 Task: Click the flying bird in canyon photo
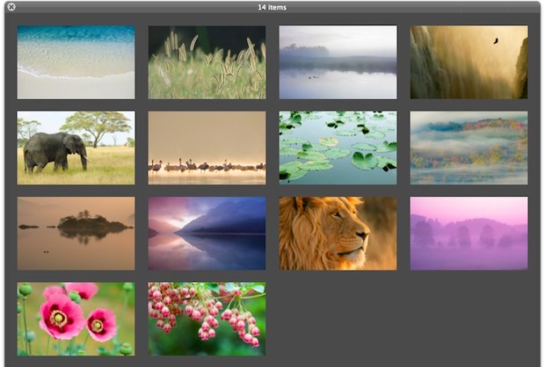pos(495,40)
